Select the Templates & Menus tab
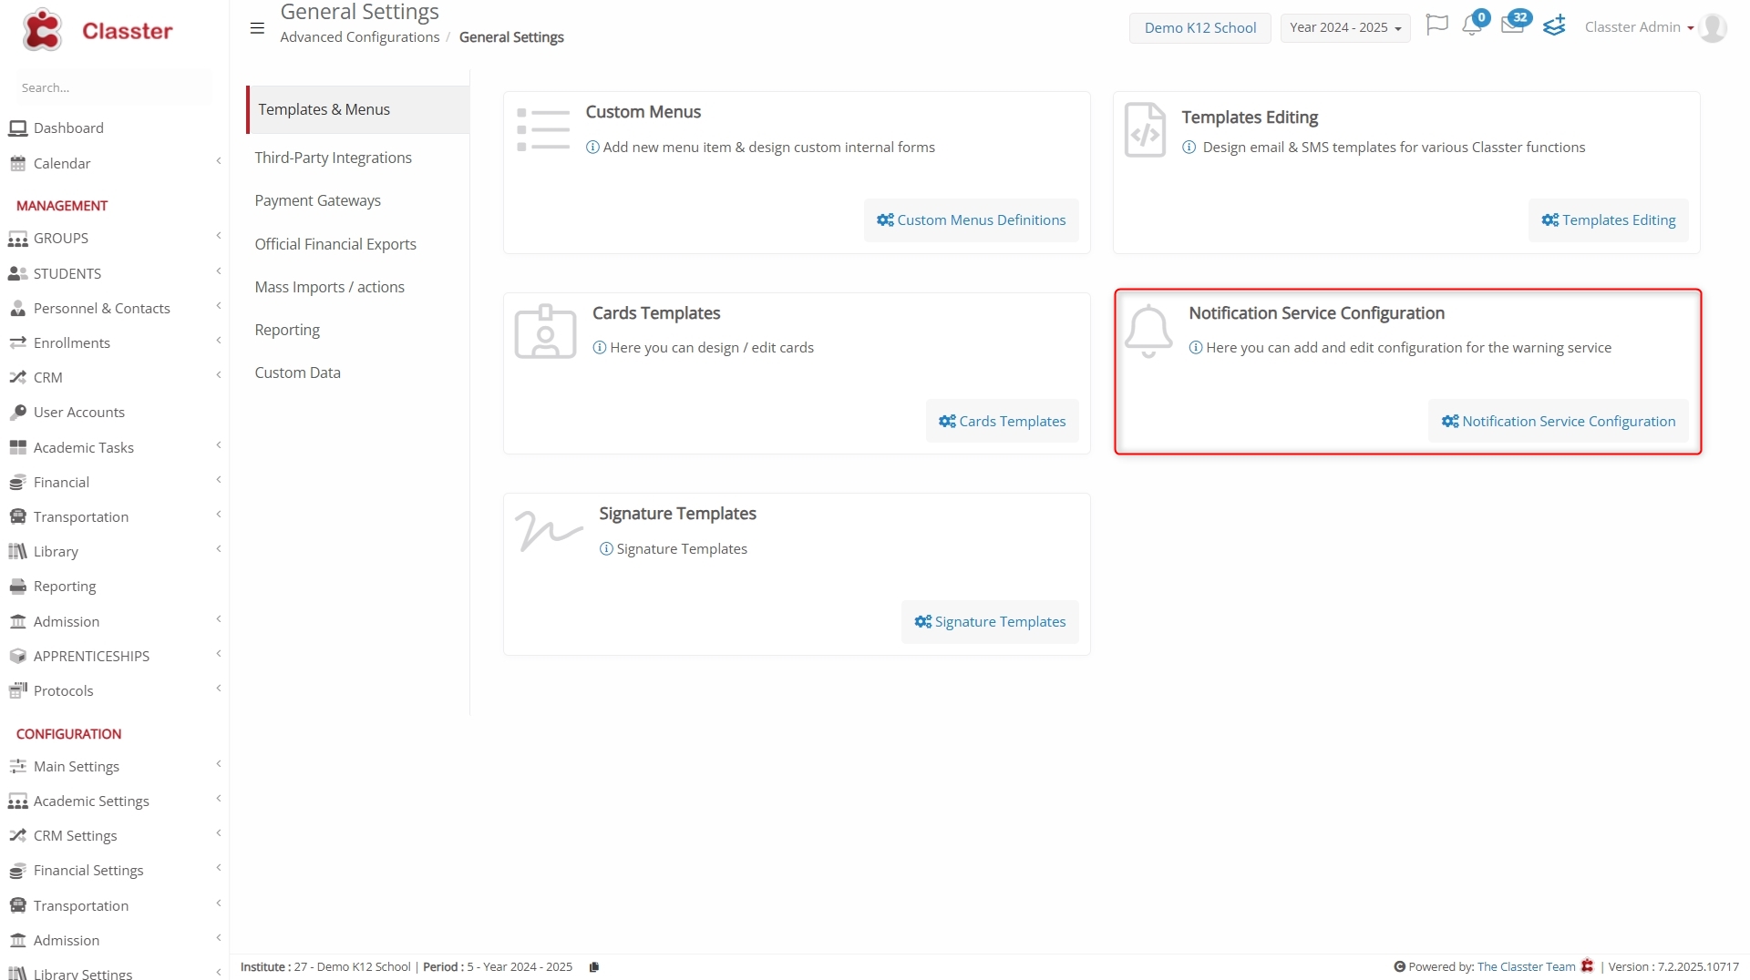 [358, 109]
